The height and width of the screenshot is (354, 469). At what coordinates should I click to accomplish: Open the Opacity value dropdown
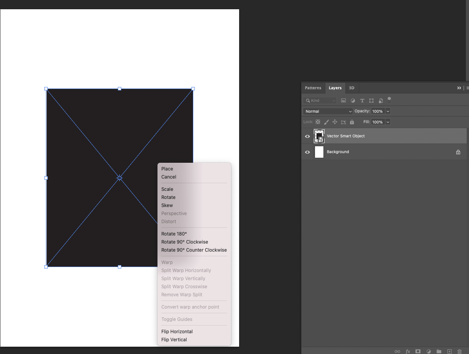pos(388,111)
